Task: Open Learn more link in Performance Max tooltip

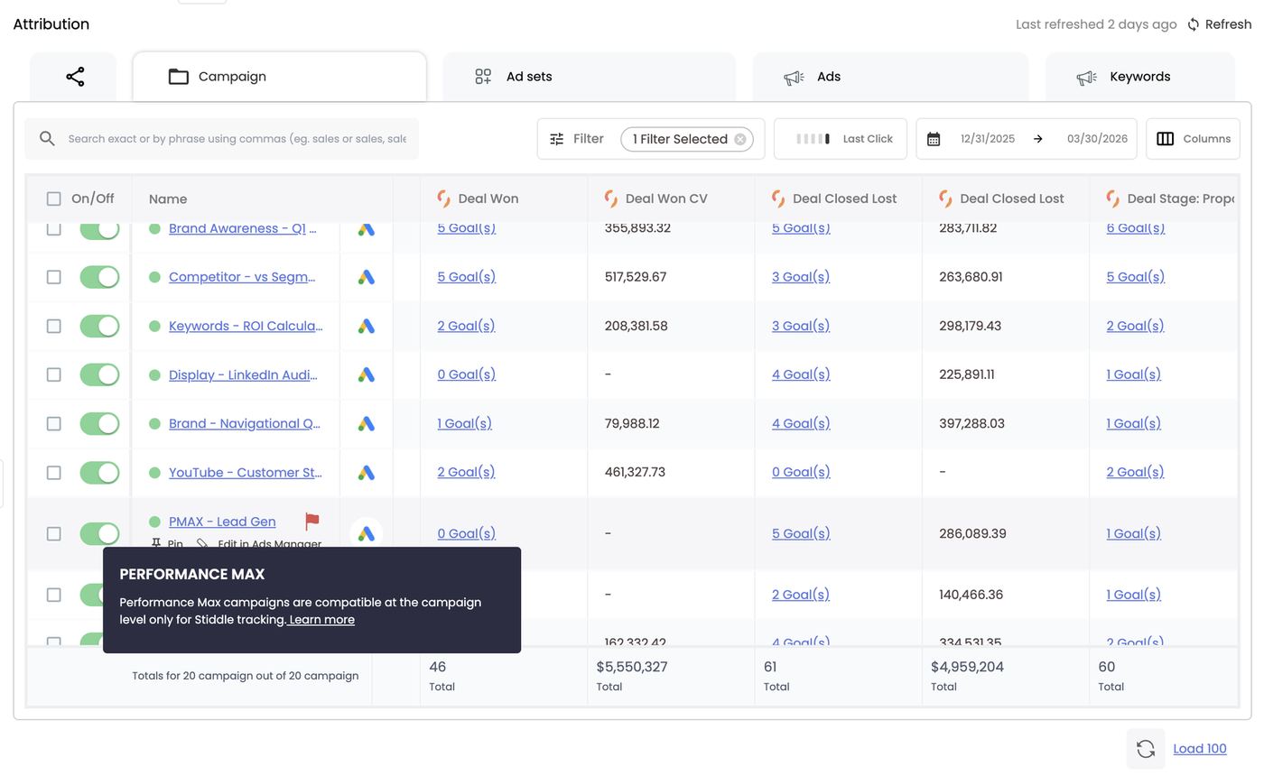Action: (321, 620)
